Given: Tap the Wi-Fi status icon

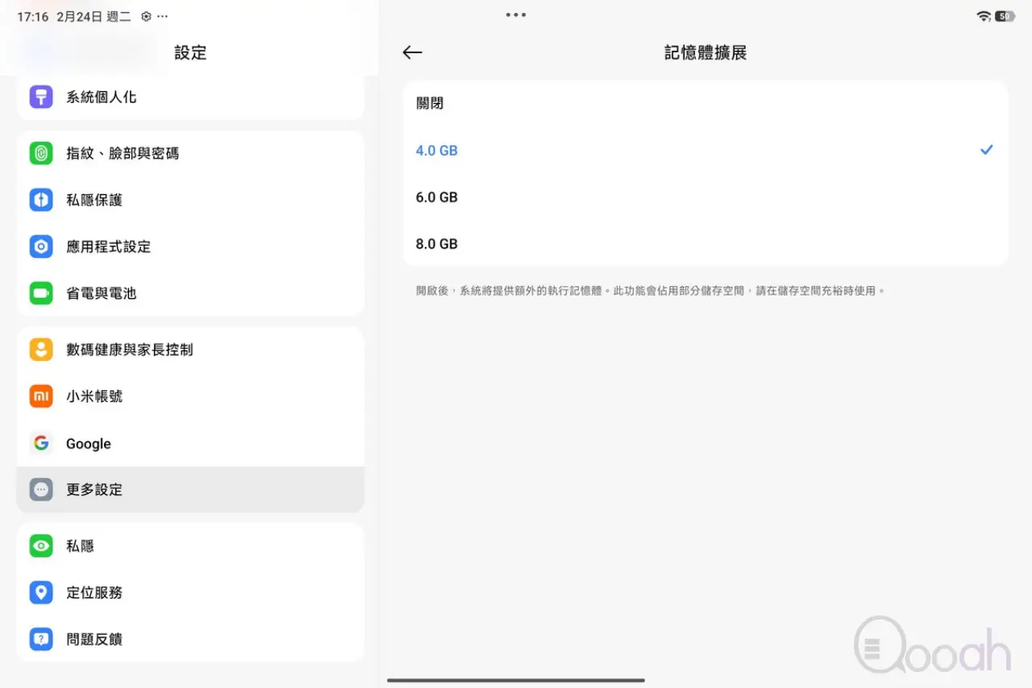Looking at the screenshot, I should tap(984, 16).
